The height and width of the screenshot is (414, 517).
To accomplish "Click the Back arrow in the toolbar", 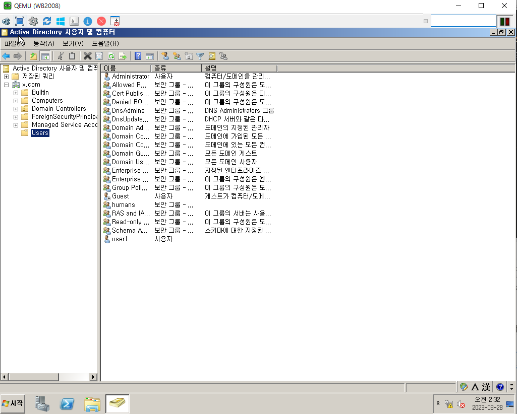I will tap(6, 56).
